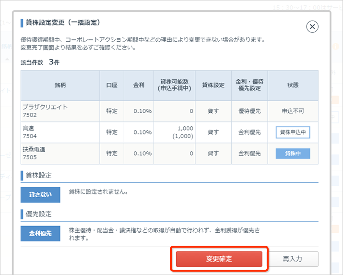Click the blue 金利優先 priority badge
The image size is (343, 275).
coord(40,233)
